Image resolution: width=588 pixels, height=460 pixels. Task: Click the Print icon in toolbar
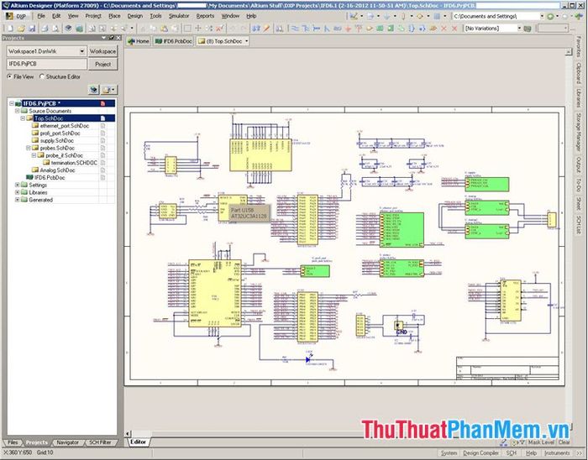pos(45,29)
